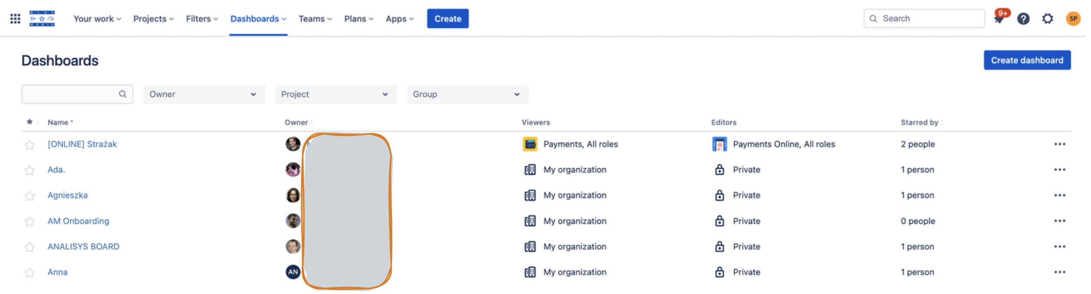This screenshot has height=294, width=1091.
Task: Open more actions for Anna dashboard row
Action: [x=1059, y=272]
